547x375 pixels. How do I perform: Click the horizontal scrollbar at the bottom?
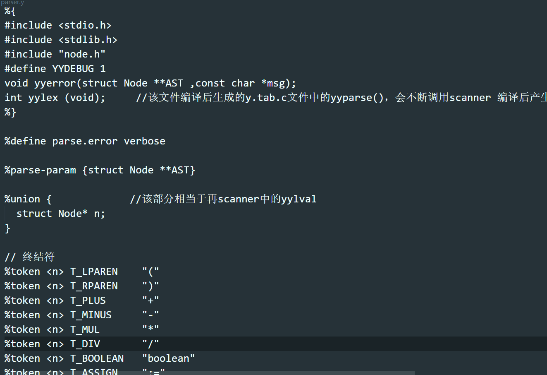click(x=207, y=373)
